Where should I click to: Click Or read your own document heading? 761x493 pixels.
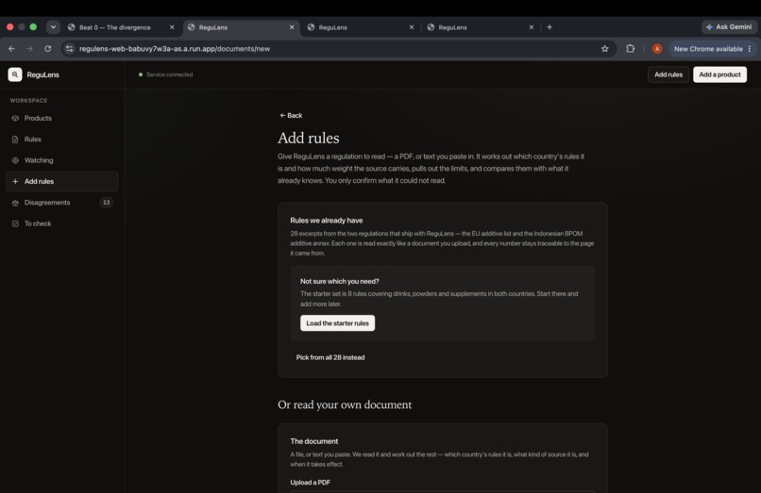point(345,404)
